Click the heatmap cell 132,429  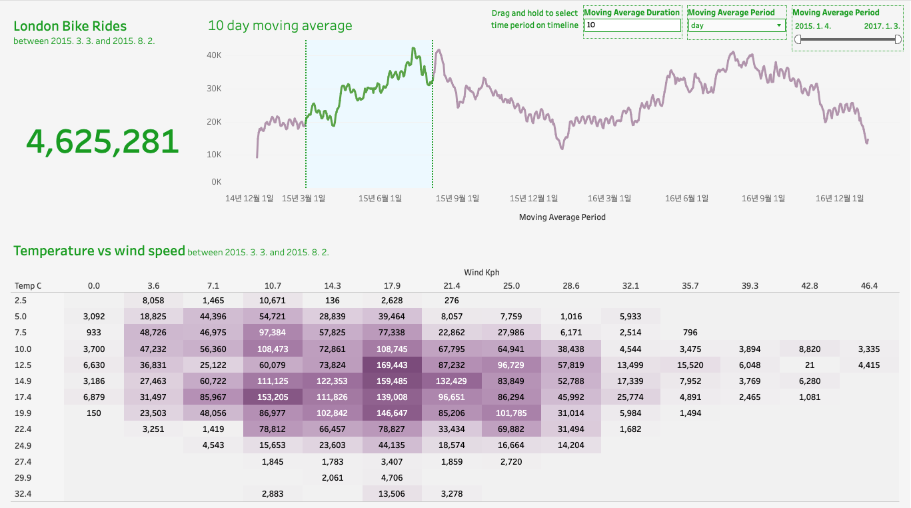pyautogui.click(x=452, y=381)
